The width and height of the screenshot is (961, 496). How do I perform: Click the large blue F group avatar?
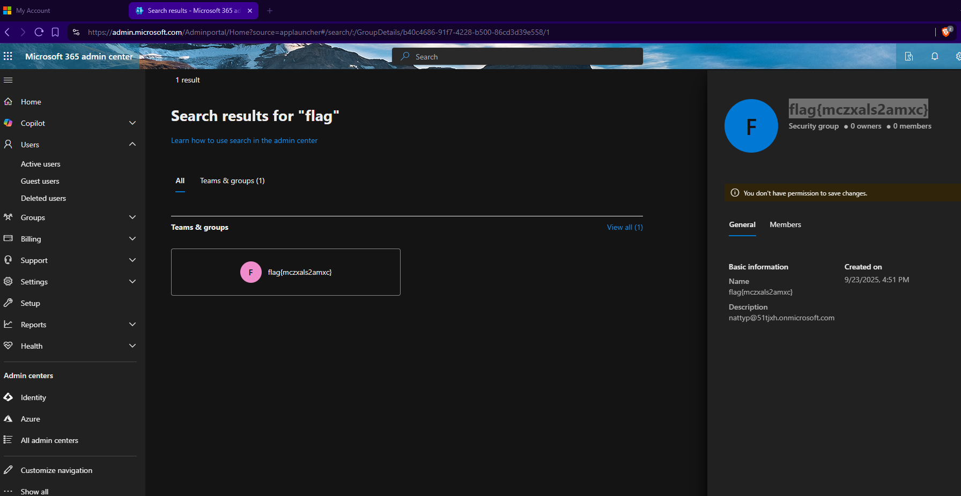pos(751,126)
